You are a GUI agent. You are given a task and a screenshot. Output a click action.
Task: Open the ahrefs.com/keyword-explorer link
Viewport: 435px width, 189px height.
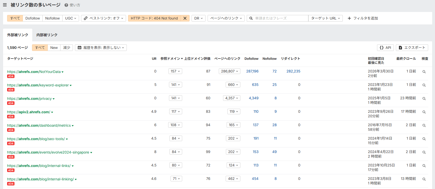pos(38,85)
